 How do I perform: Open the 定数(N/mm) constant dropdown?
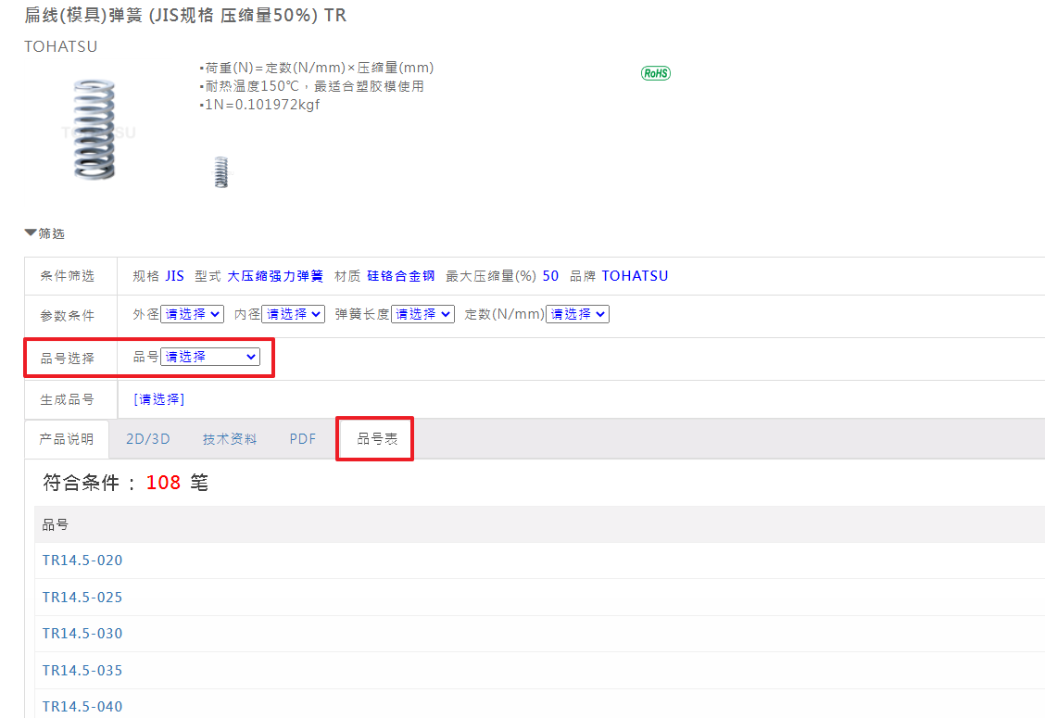pos(577,314)
